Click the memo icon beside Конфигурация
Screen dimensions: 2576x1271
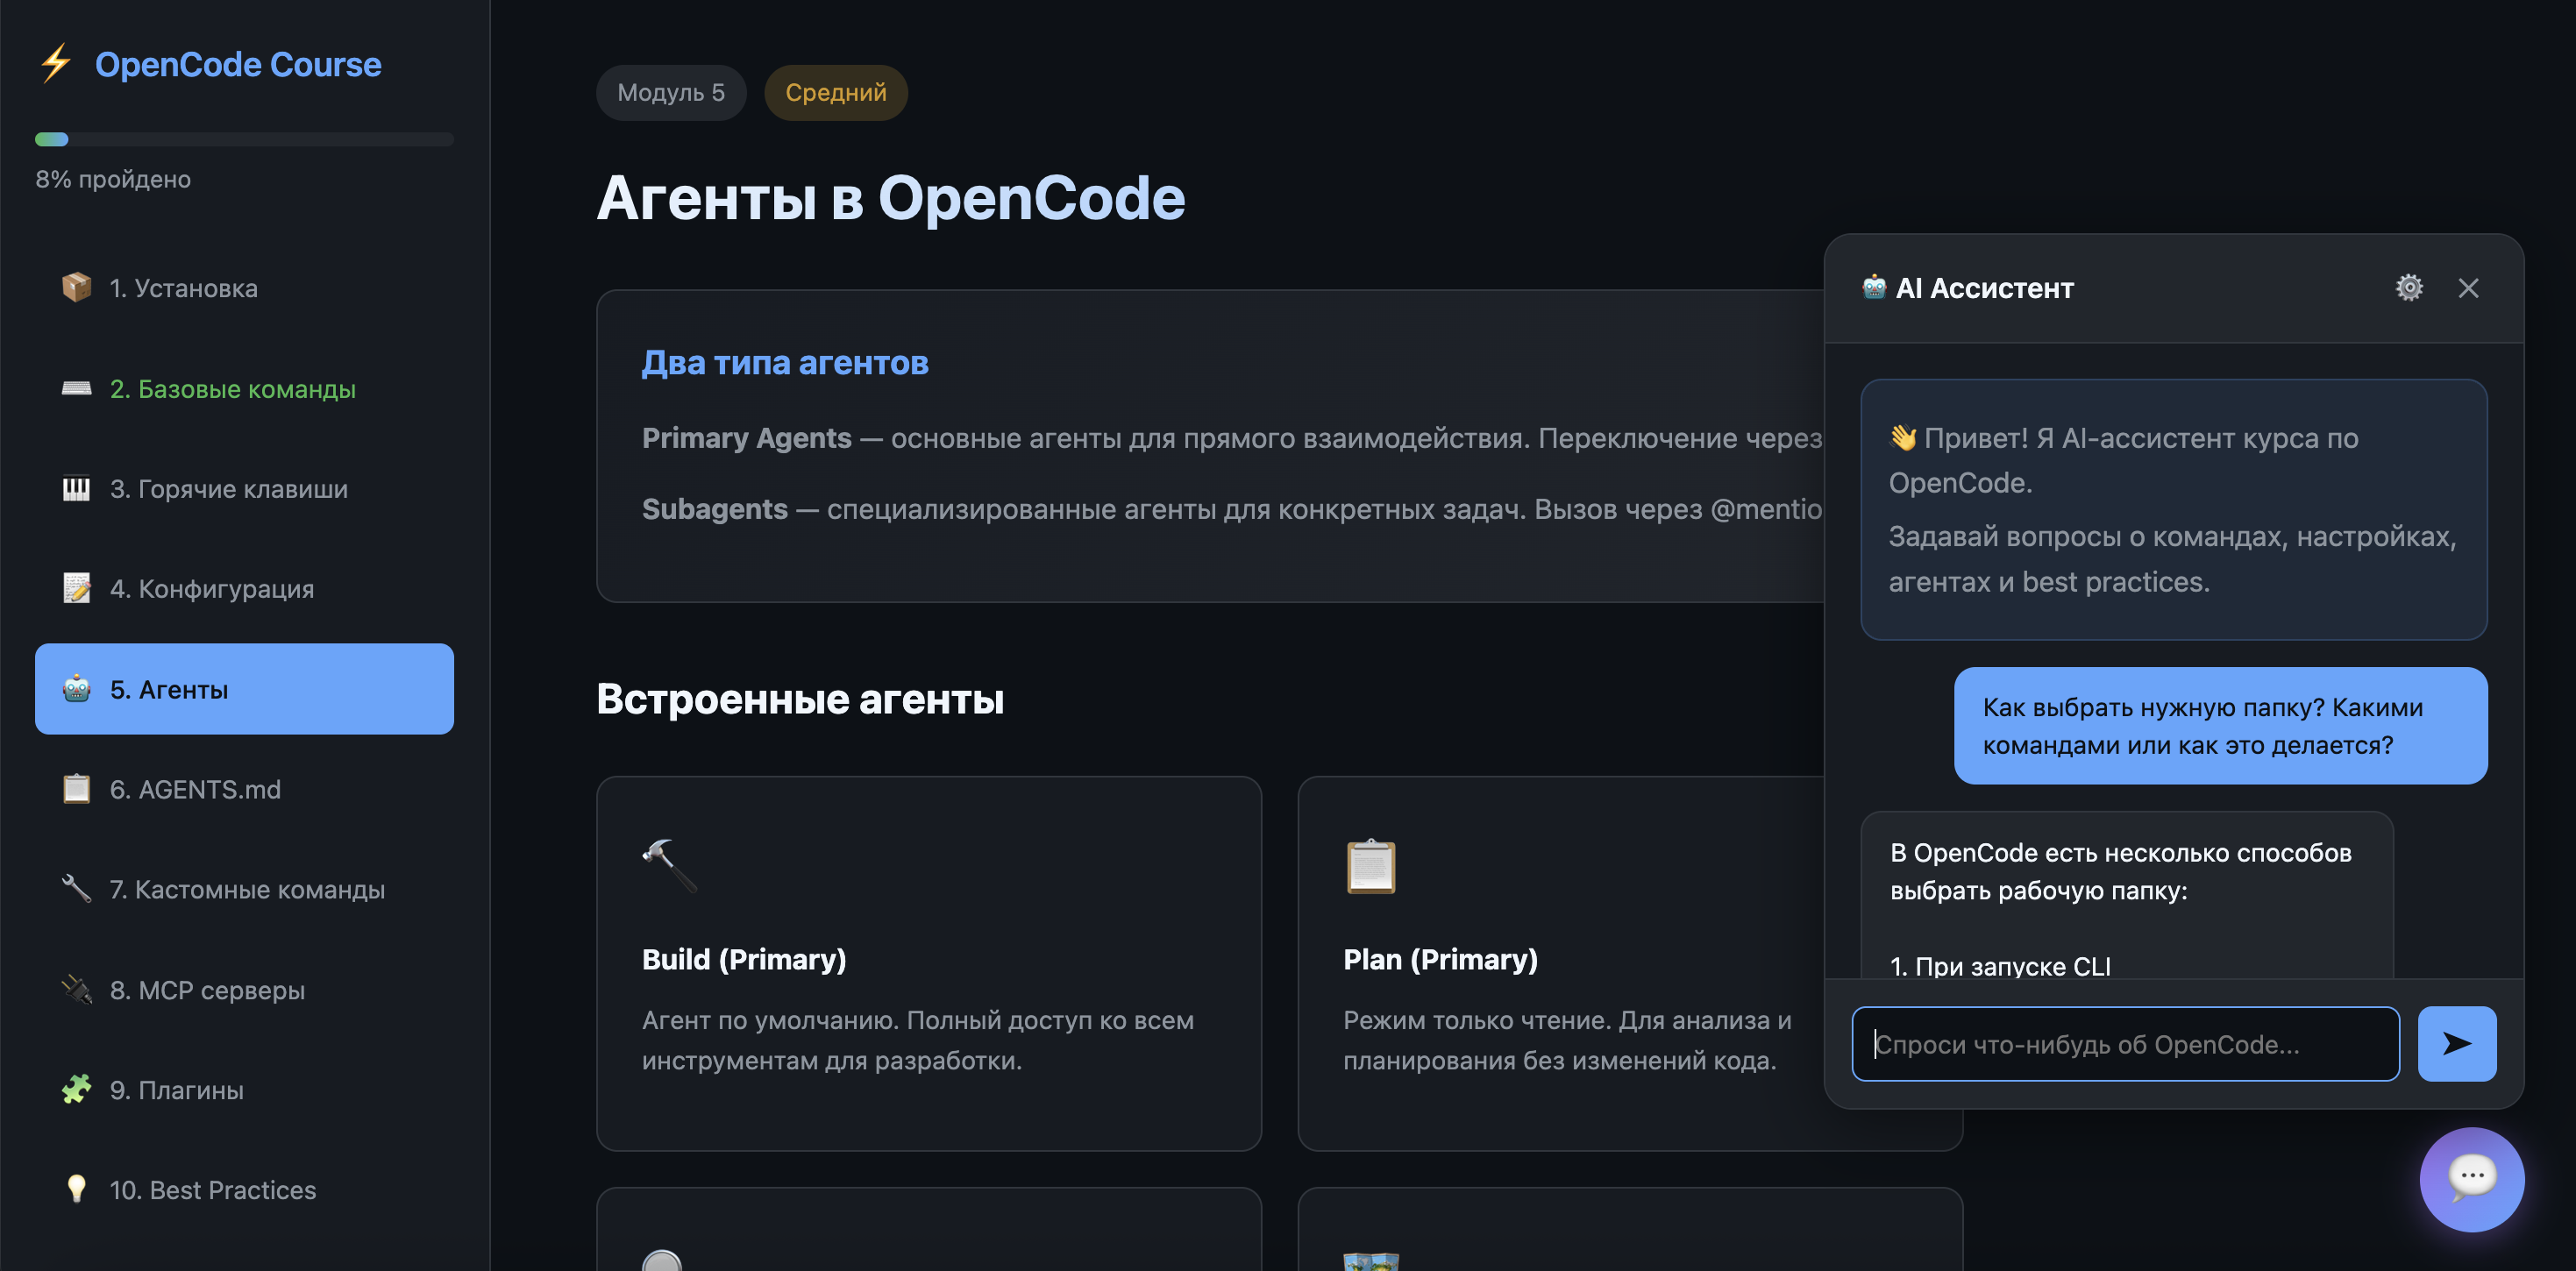(76, 588)
